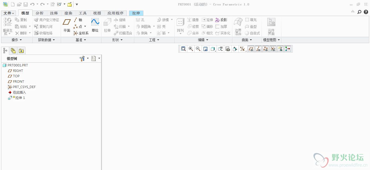Click the 旋转 revolve tool

click(x=120, y=20)
